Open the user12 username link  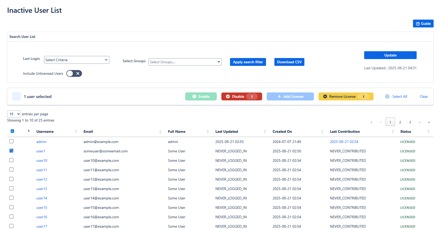pos(42,179)
